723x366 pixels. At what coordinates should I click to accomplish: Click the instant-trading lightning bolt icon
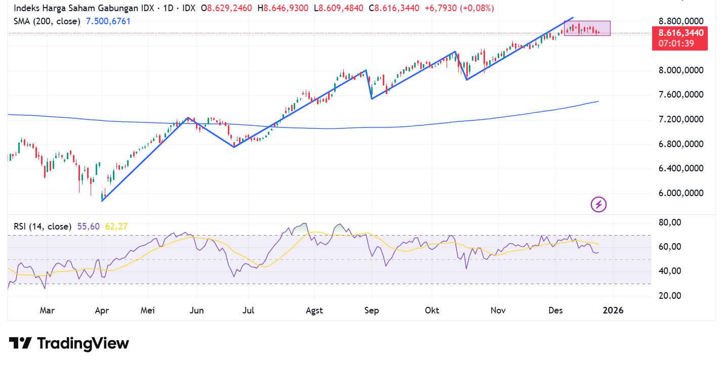598,204
